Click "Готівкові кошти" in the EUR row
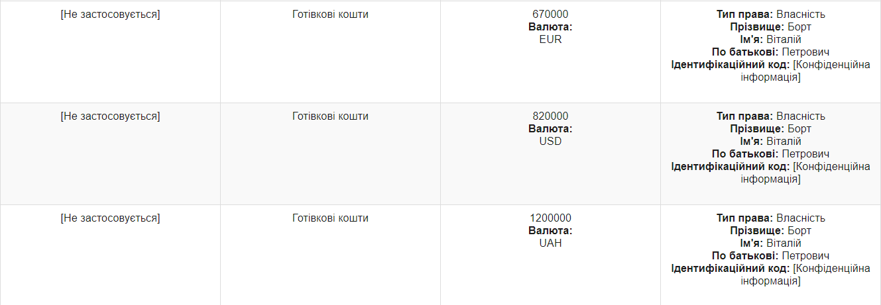 tap(330, 15)
